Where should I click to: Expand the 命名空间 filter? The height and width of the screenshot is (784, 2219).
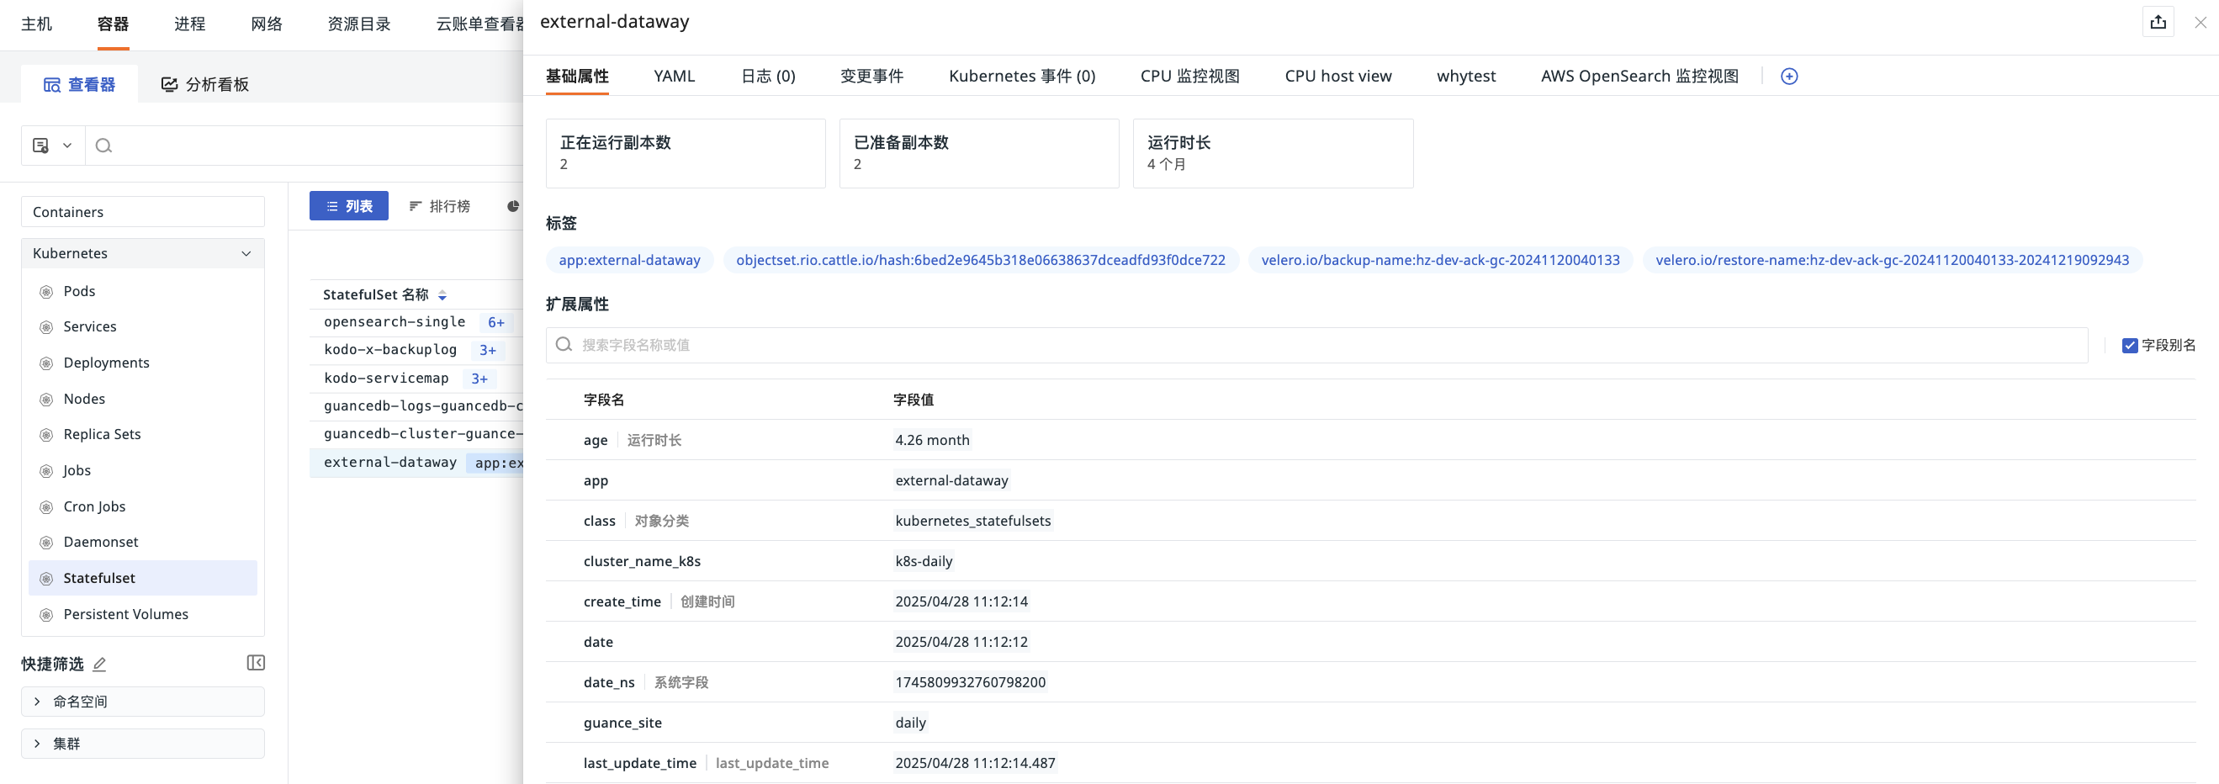142,702
